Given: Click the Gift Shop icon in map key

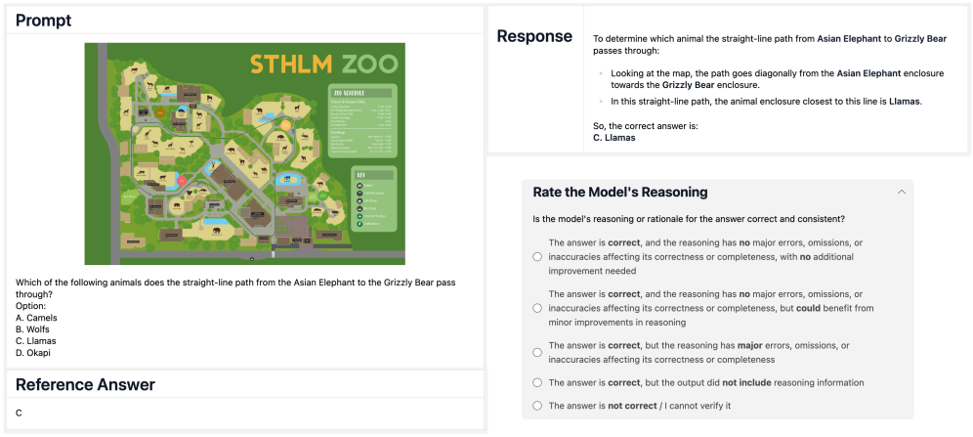Looking at the screenshot, I should [x=360, y=201].
